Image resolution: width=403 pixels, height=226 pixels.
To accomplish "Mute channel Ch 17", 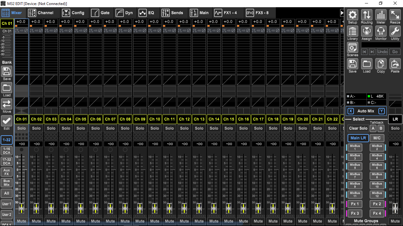I will [258, 221].
